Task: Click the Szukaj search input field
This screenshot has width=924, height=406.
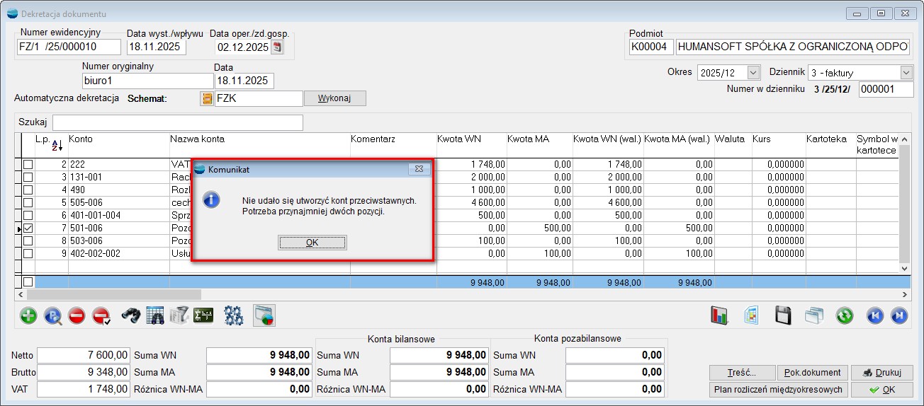Action: tap(177, 122)
